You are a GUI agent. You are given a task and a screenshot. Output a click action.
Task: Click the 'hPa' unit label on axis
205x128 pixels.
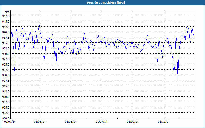coord(7,12)
